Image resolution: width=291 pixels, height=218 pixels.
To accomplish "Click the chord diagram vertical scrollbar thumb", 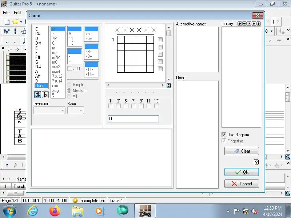I will tap(169, 33).
